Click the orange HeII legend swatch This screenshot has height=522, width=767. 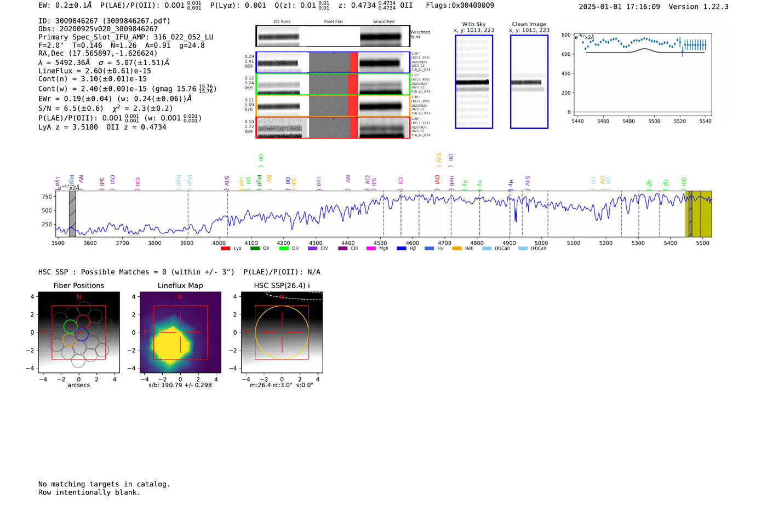(x=457, y=249)
